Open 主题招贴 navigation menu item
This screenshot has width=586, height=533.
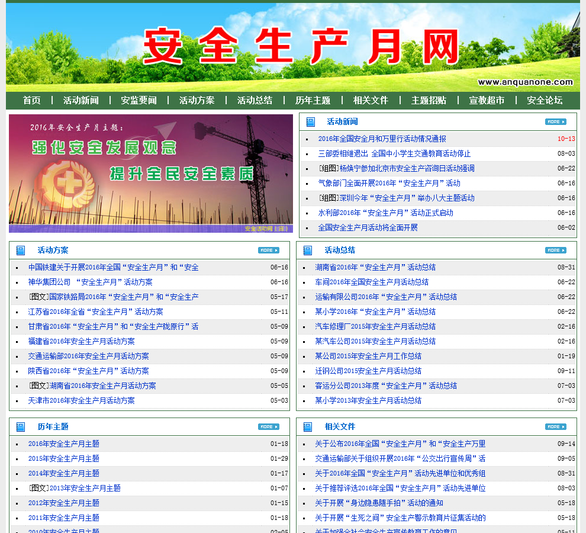(x=429, y=100)
